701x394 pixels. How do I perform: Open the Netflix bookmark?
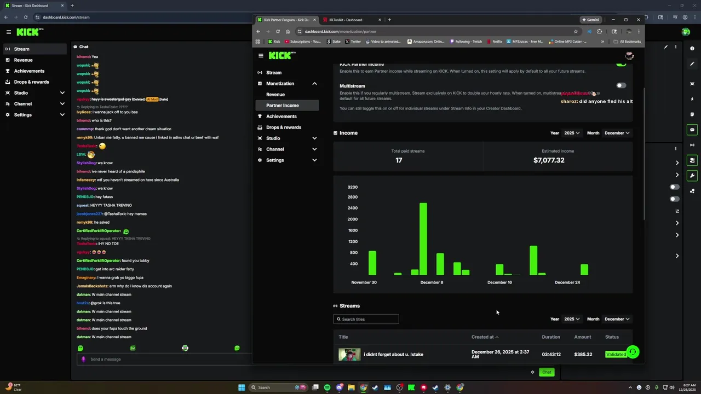pos(494,42)
